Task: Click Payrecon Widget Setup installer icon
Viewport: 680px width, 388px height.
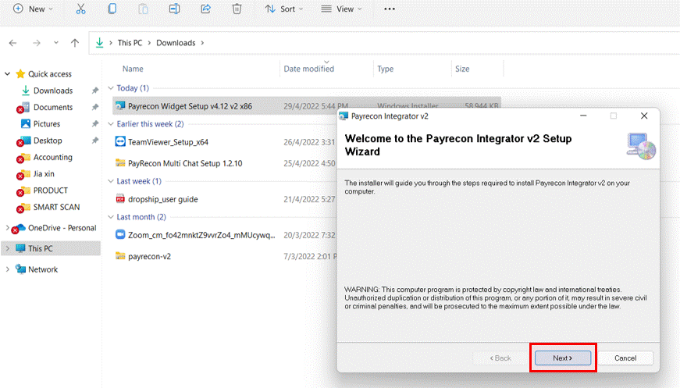Action: tap(120, 105)
